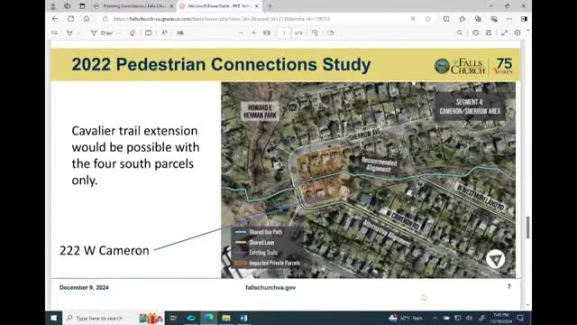Enter full screen PDF view
Screen dimensions: 577x325
click(x=505, y=32)
